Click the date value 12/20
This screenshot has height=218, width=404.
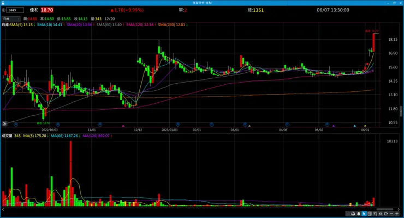(x=110, y=19)
